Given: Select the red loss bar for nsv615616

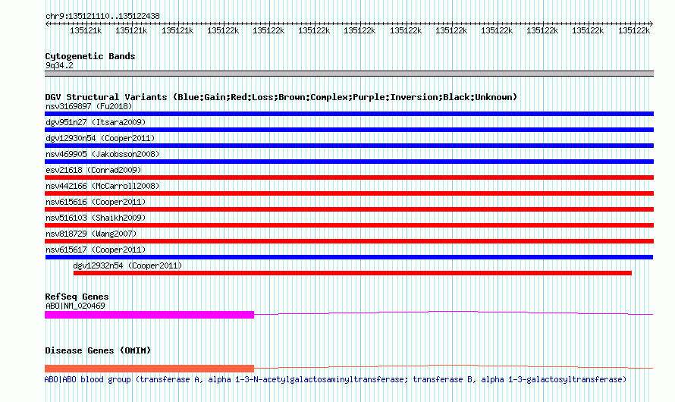Looking at the screenshot, I should pos(349,209).
